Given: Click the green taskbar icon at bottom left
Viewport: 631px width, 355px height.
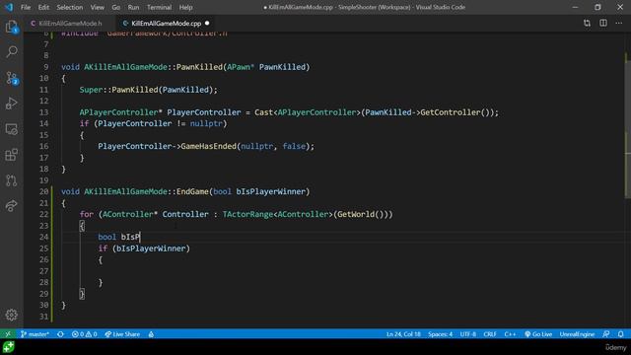Looking at the screenshot, I should [x=8, y=347].
